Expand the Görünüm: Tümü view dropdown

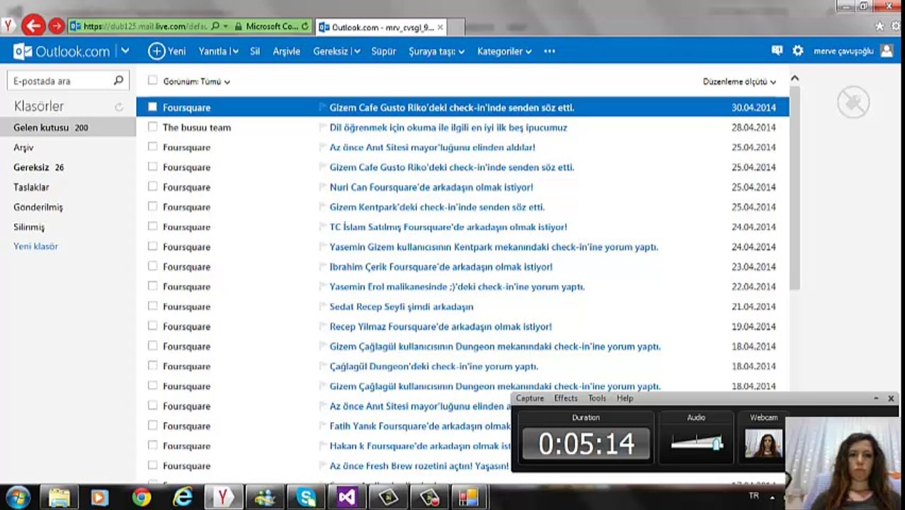pos(196,81)
